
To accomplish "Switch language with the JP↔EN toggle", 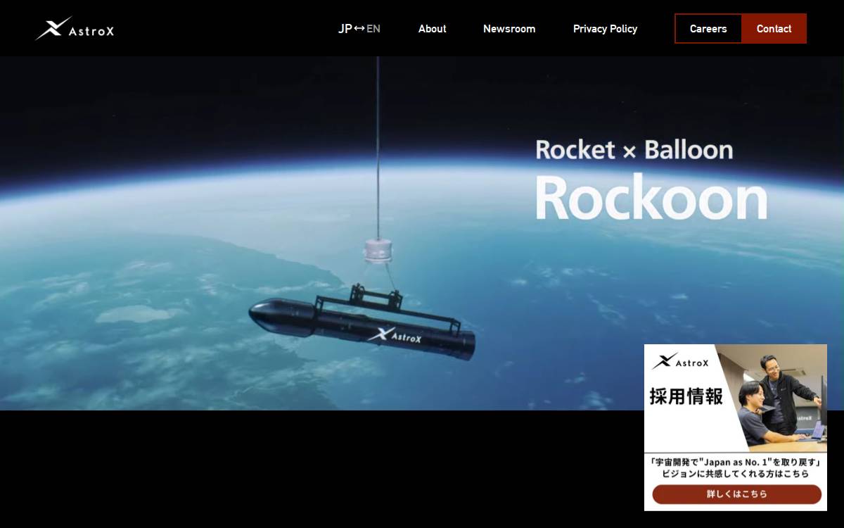I will pyautogui.click(x=359, y=29).
